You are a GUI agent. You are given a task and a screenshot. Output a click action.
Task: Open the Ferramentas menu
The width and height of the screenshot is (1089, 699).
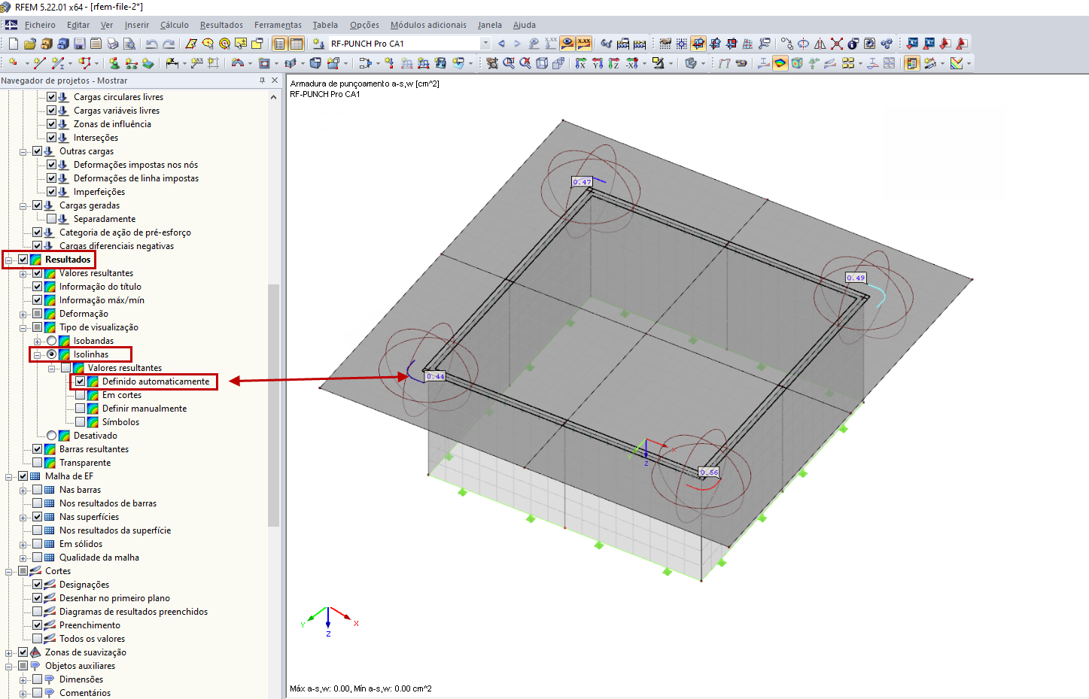pos(278,25)
